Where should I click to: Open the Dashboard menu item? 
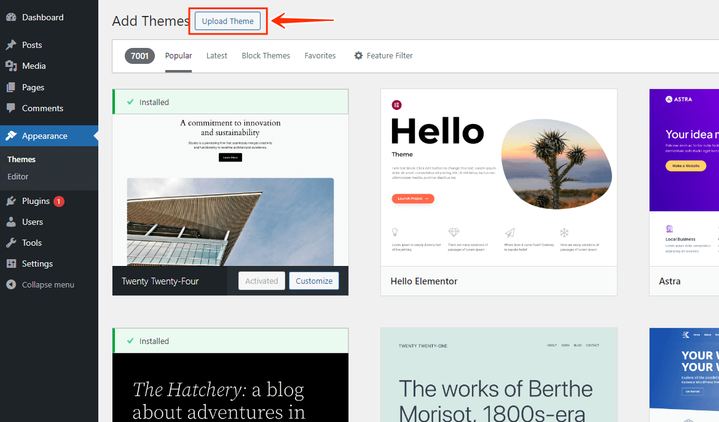coord(49,17)
